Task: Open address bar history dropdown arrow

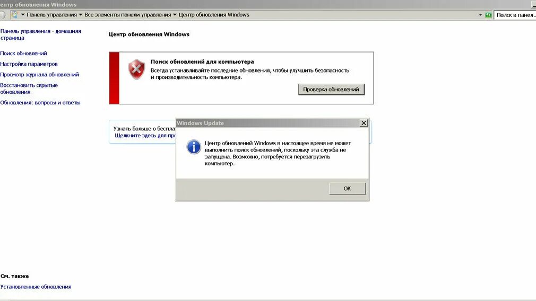Action: tap(480, 15)
